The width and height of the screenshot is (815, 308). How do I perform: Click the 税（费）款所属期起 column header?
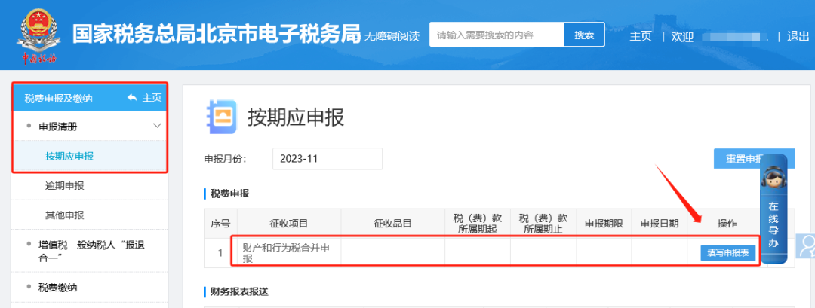coord(478,224)
